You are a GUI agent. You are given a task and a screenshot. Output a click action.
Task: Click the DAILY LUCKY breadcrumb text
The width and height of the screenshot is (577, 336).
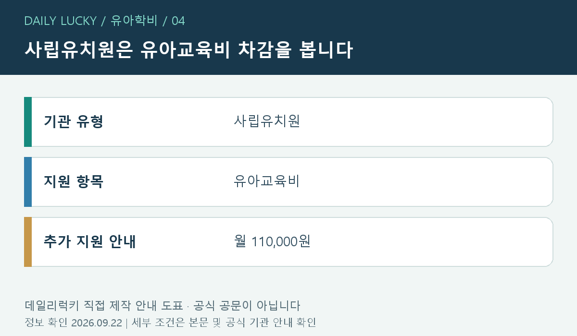point(60,21)
